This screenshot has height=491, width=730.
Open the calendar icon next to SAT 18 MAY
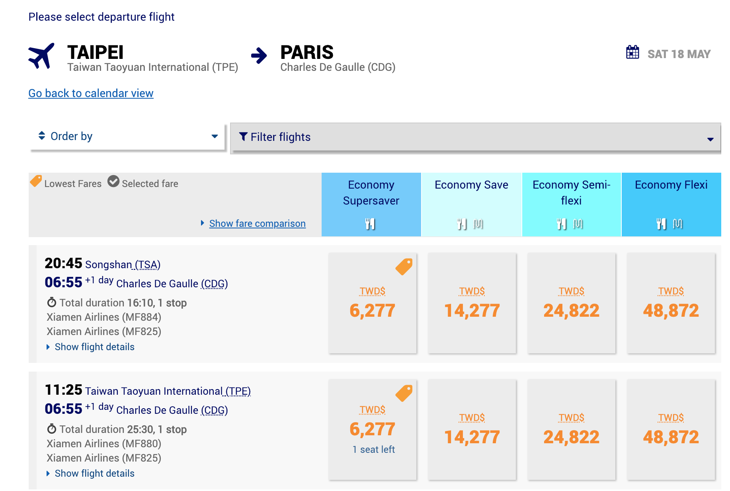(x=632, y=52)
